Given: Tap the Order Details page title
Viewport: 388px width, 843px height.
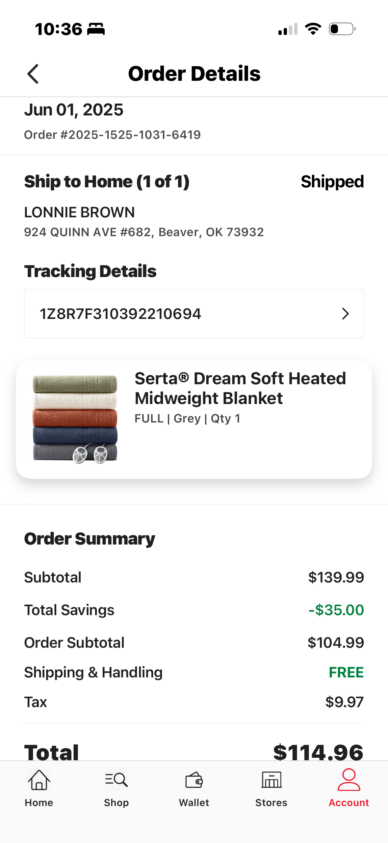Looking at the screenshot, I should [x=194, y=74].
